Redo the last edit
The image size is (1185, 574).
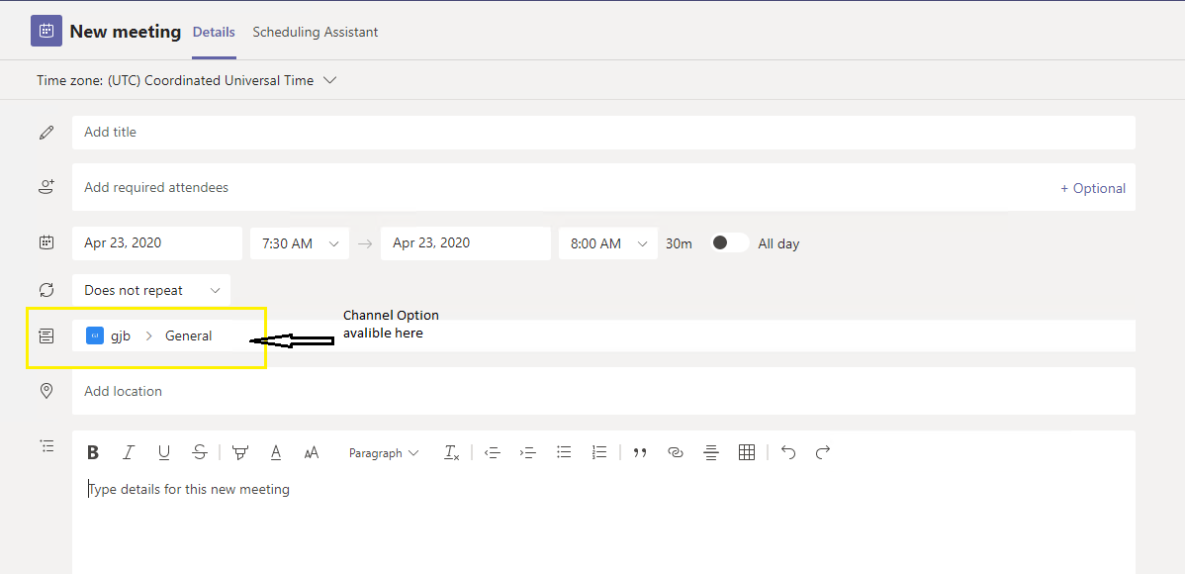pyautogui.click(x=823, y=452)
